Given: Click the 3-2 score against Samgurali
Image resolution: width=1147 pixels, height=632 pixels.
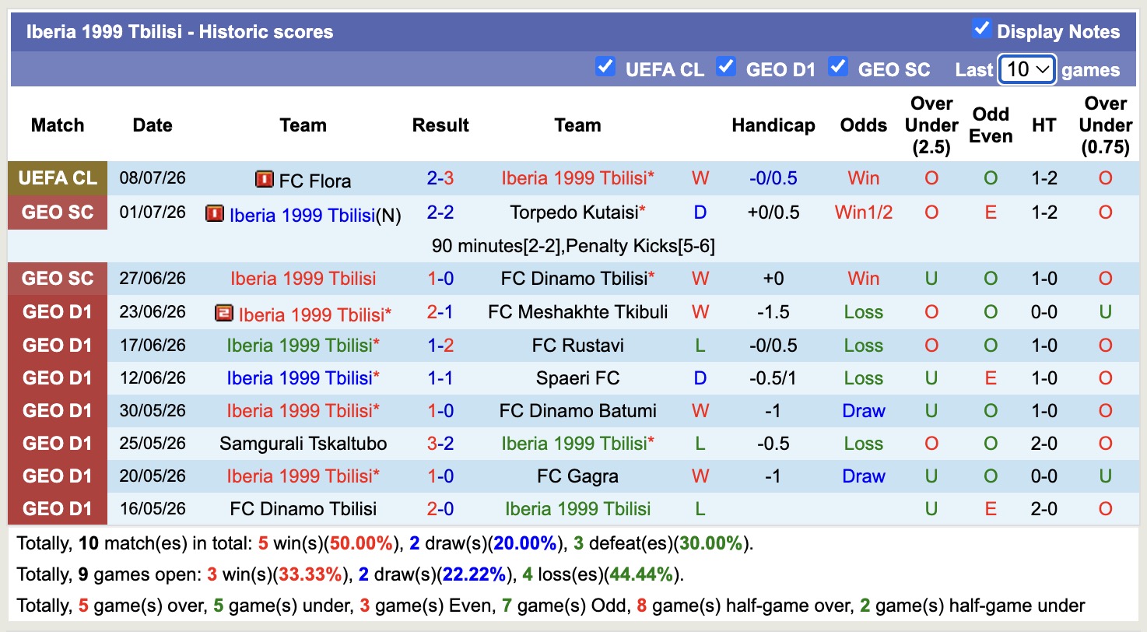Looking at the screenshot, I should 440,444.
